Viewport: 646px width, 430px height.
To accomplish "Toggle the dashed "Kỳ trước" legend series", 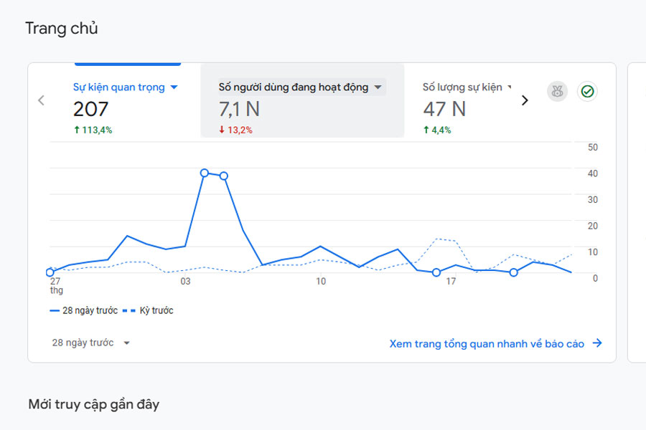I will pos(148,311).
